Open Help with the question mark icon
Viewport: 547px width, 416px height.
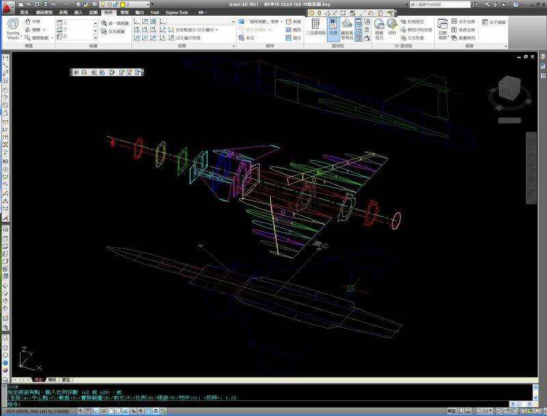(x=516, y=5)
